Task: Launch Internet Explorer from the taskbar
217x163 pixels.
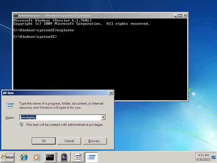Action: click(24, 157)
